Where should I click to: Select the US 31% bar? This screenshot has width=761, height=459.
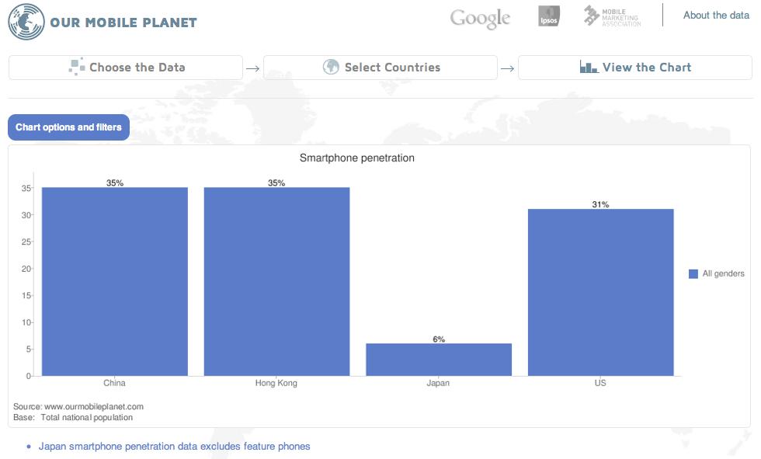(600, 292)
